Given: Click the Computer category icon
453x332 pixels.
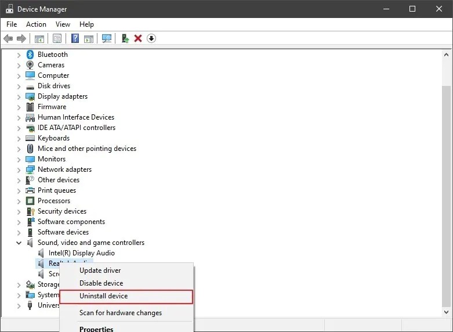Looking at the screenshot, I should (30, 75).
